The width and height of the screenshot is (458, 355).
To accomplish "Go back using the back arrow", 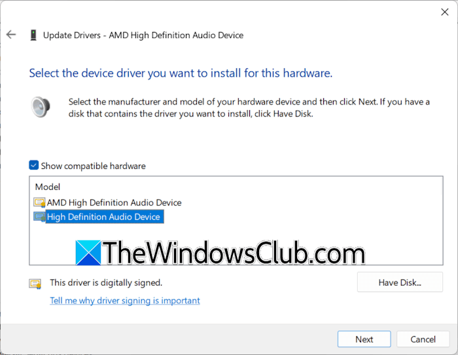I will pos(11,35).
